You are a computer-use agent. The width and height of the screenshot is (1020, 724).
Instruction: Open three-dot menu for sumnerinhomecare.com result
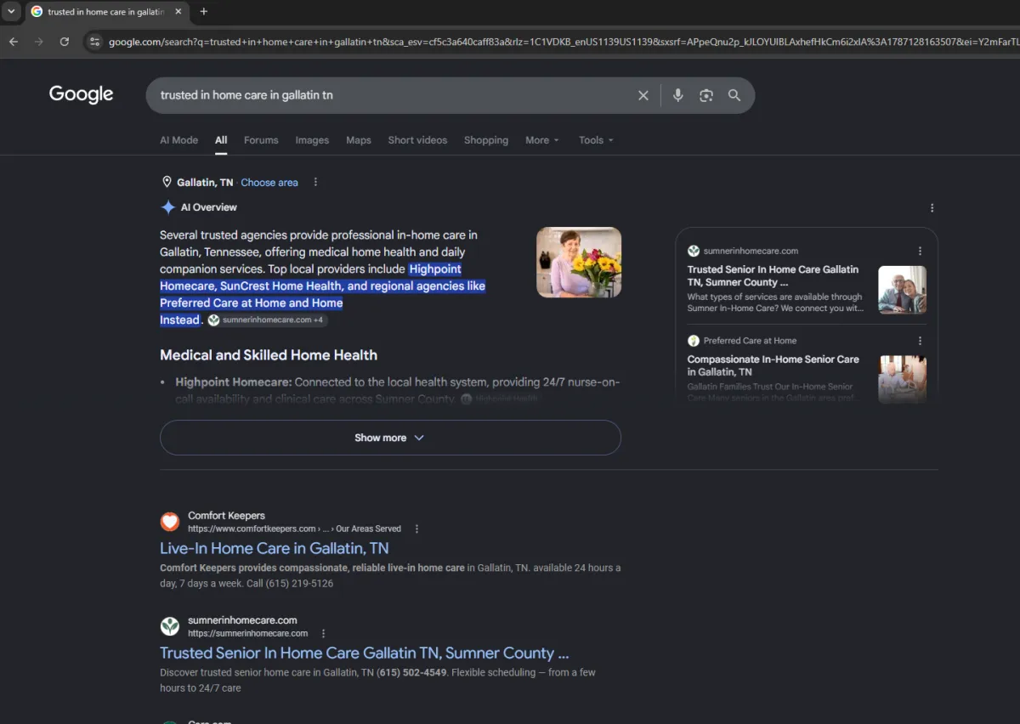323,633
